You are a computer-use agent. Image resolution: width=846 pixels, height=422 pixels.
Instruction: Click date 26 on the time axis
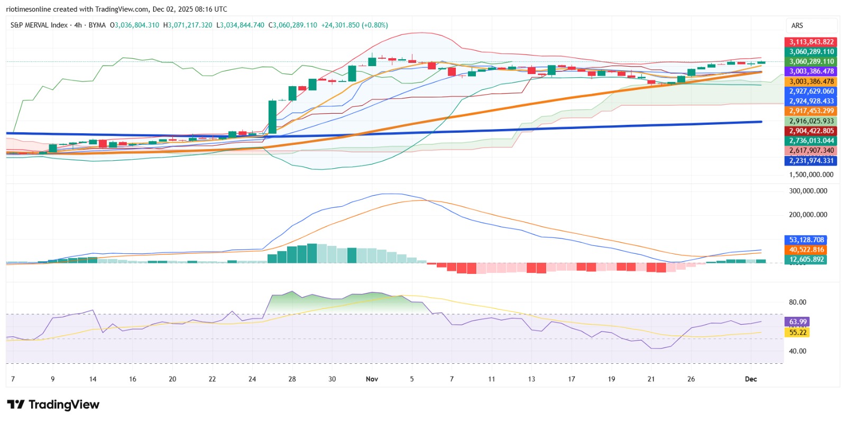[x=691, y=379]
